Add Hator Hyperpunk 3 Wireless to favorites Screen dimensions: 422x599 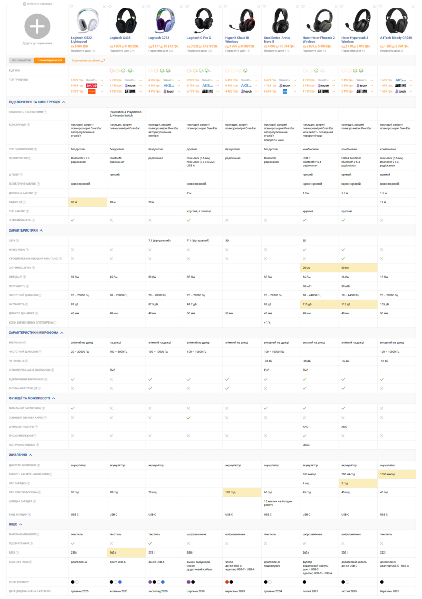[x=342, y=7]
